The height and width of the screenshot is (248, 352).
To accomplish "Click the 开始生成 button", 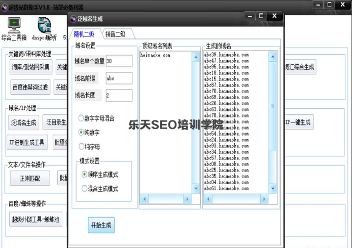I will [101, 225].
